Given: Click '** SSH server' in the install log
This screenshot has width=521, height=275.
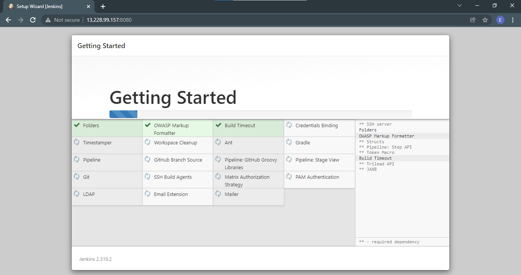Looking at the screenshot, I should pos(375,124).
